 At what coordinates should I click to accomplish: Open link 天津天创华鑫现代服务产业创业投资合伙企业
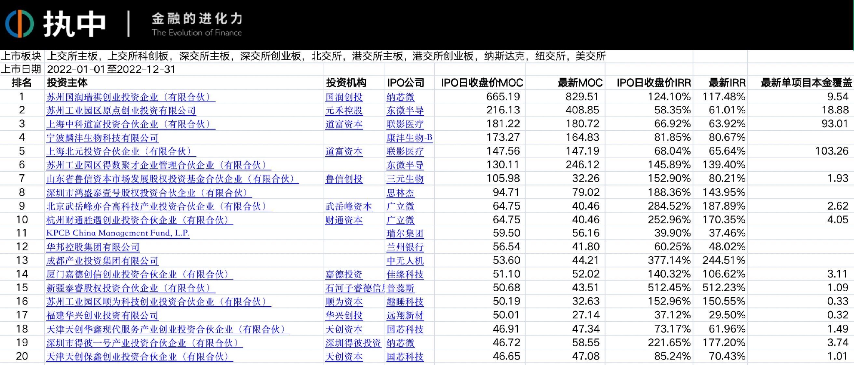168,330
